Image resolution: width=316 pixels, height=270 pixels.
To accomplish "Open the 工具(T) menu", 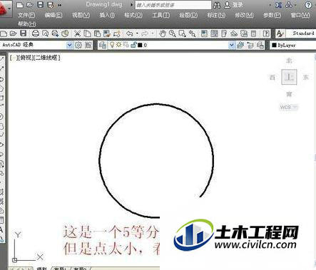I will point(161,15).
